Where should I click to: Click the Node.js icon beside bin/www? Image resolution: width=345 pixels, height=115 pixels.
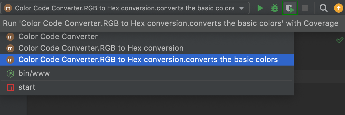point(10,74)
